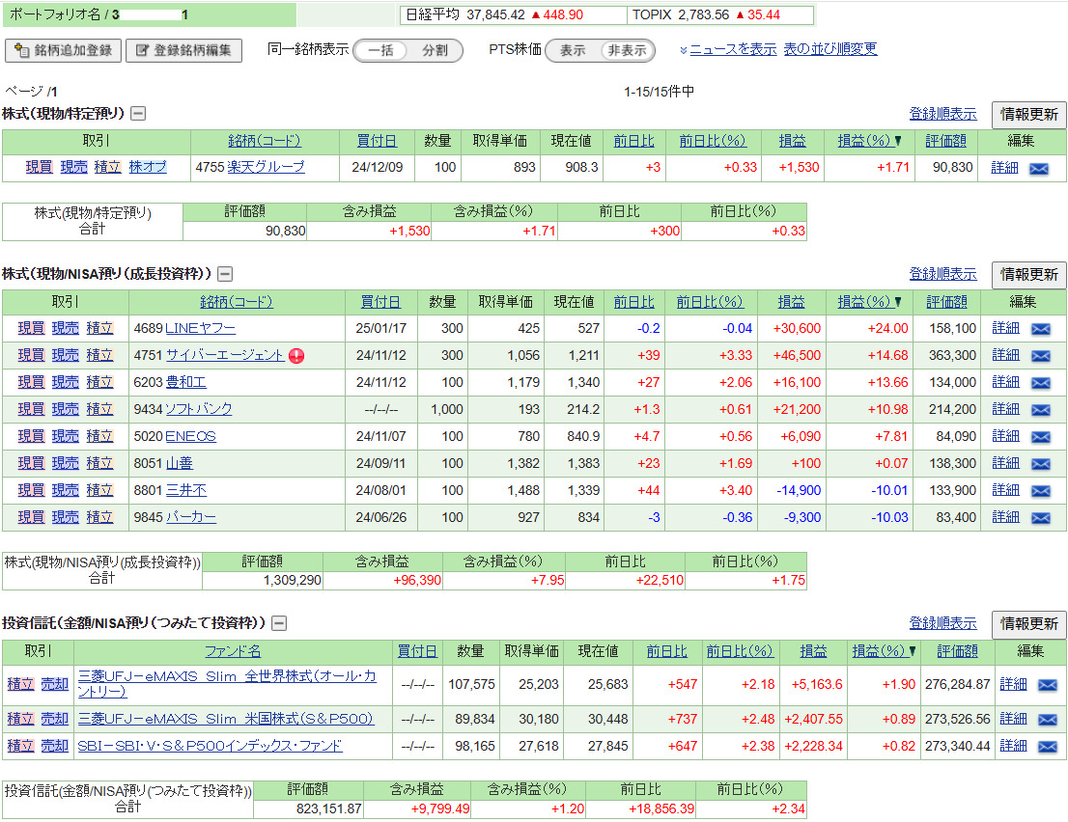1068x822 pixels.
Task: Click 登録順表示 in the 特定預り section
Action: coord(942,114)
